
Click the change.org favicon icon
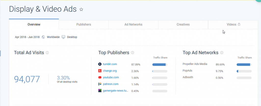100,71
